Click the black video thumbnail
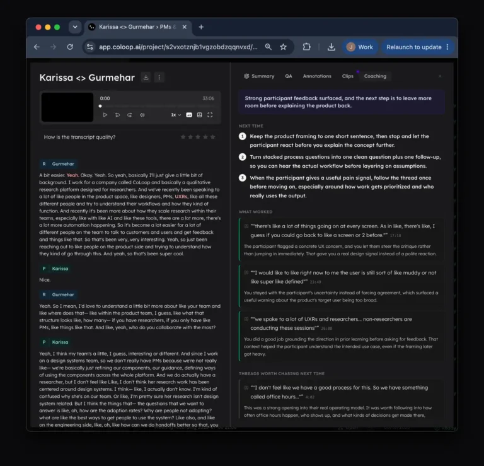 pyautogui.click(x=67, y=107)
